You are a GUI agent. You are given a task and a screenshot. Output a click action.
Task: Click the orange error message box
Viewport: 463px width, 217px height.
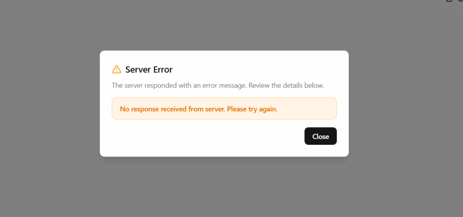tap(224, 109)
